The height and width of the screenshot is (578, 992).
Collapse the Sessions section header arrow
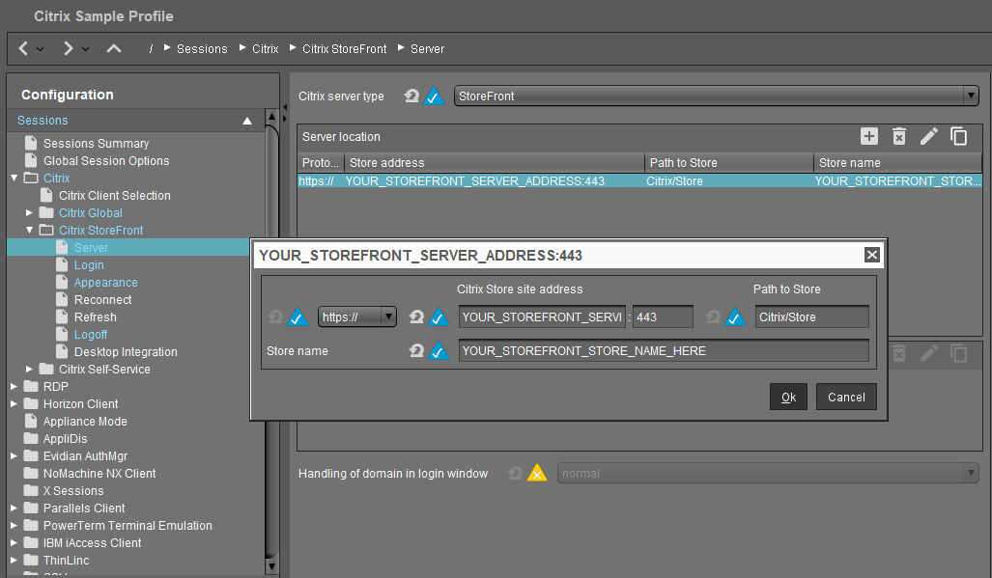247,121
